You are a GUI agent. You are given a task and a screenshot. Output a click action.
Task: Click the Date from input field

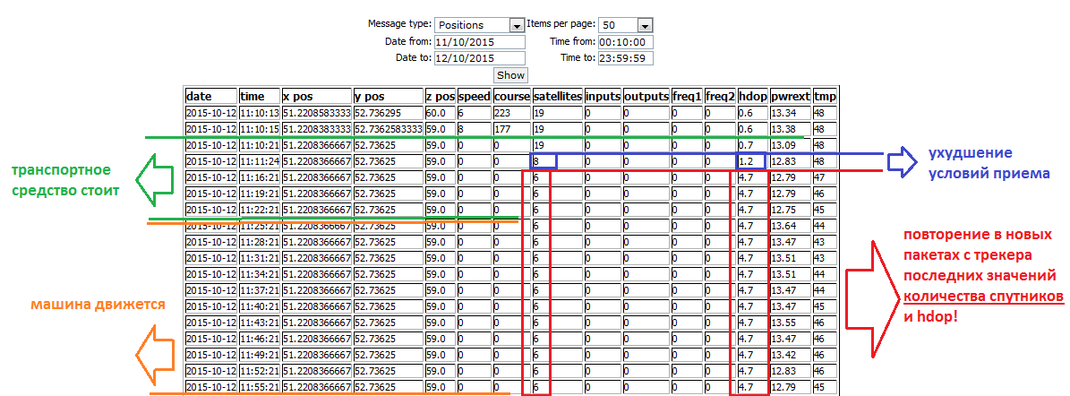click(479, 42)
